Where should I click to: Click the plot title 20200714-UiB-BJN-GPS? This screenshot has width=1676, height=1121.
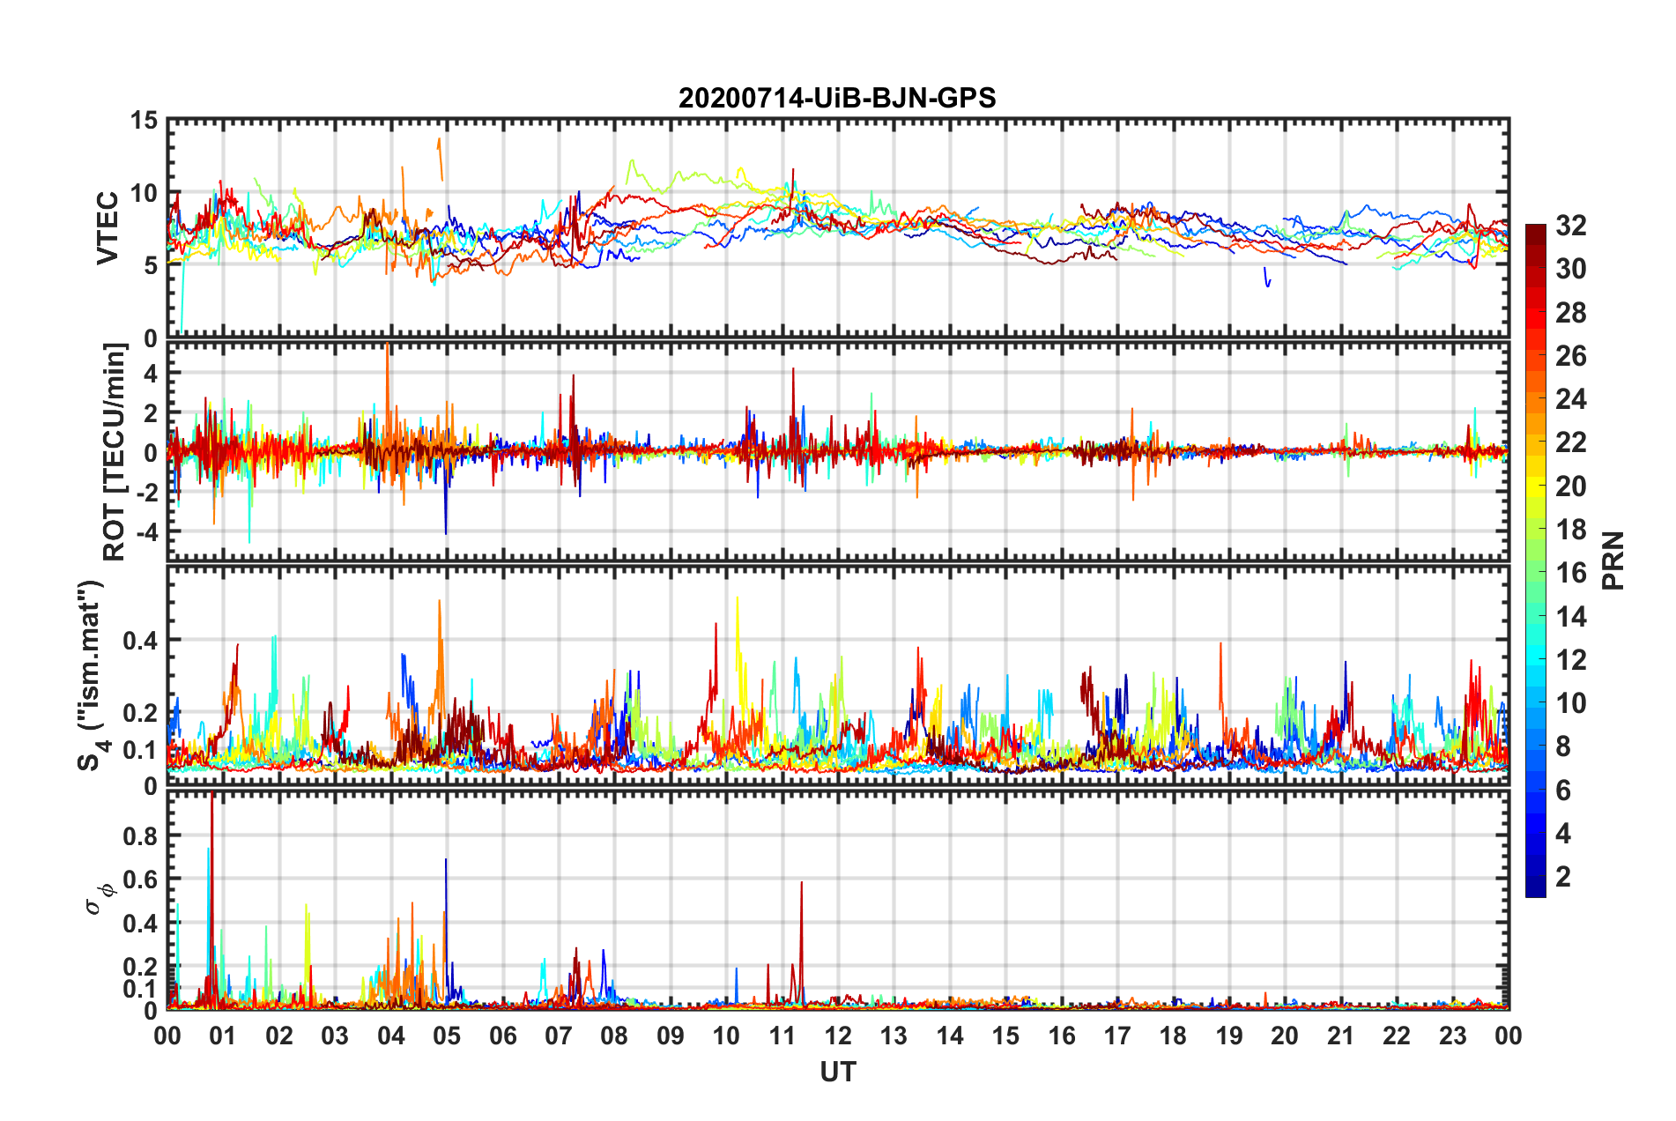(x=837, y=98)
